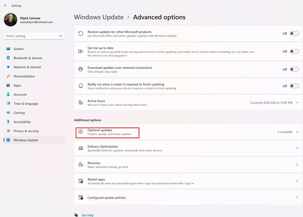303x217 pixels.
Task: Click the Recovery icon
Action: [81, 164]
